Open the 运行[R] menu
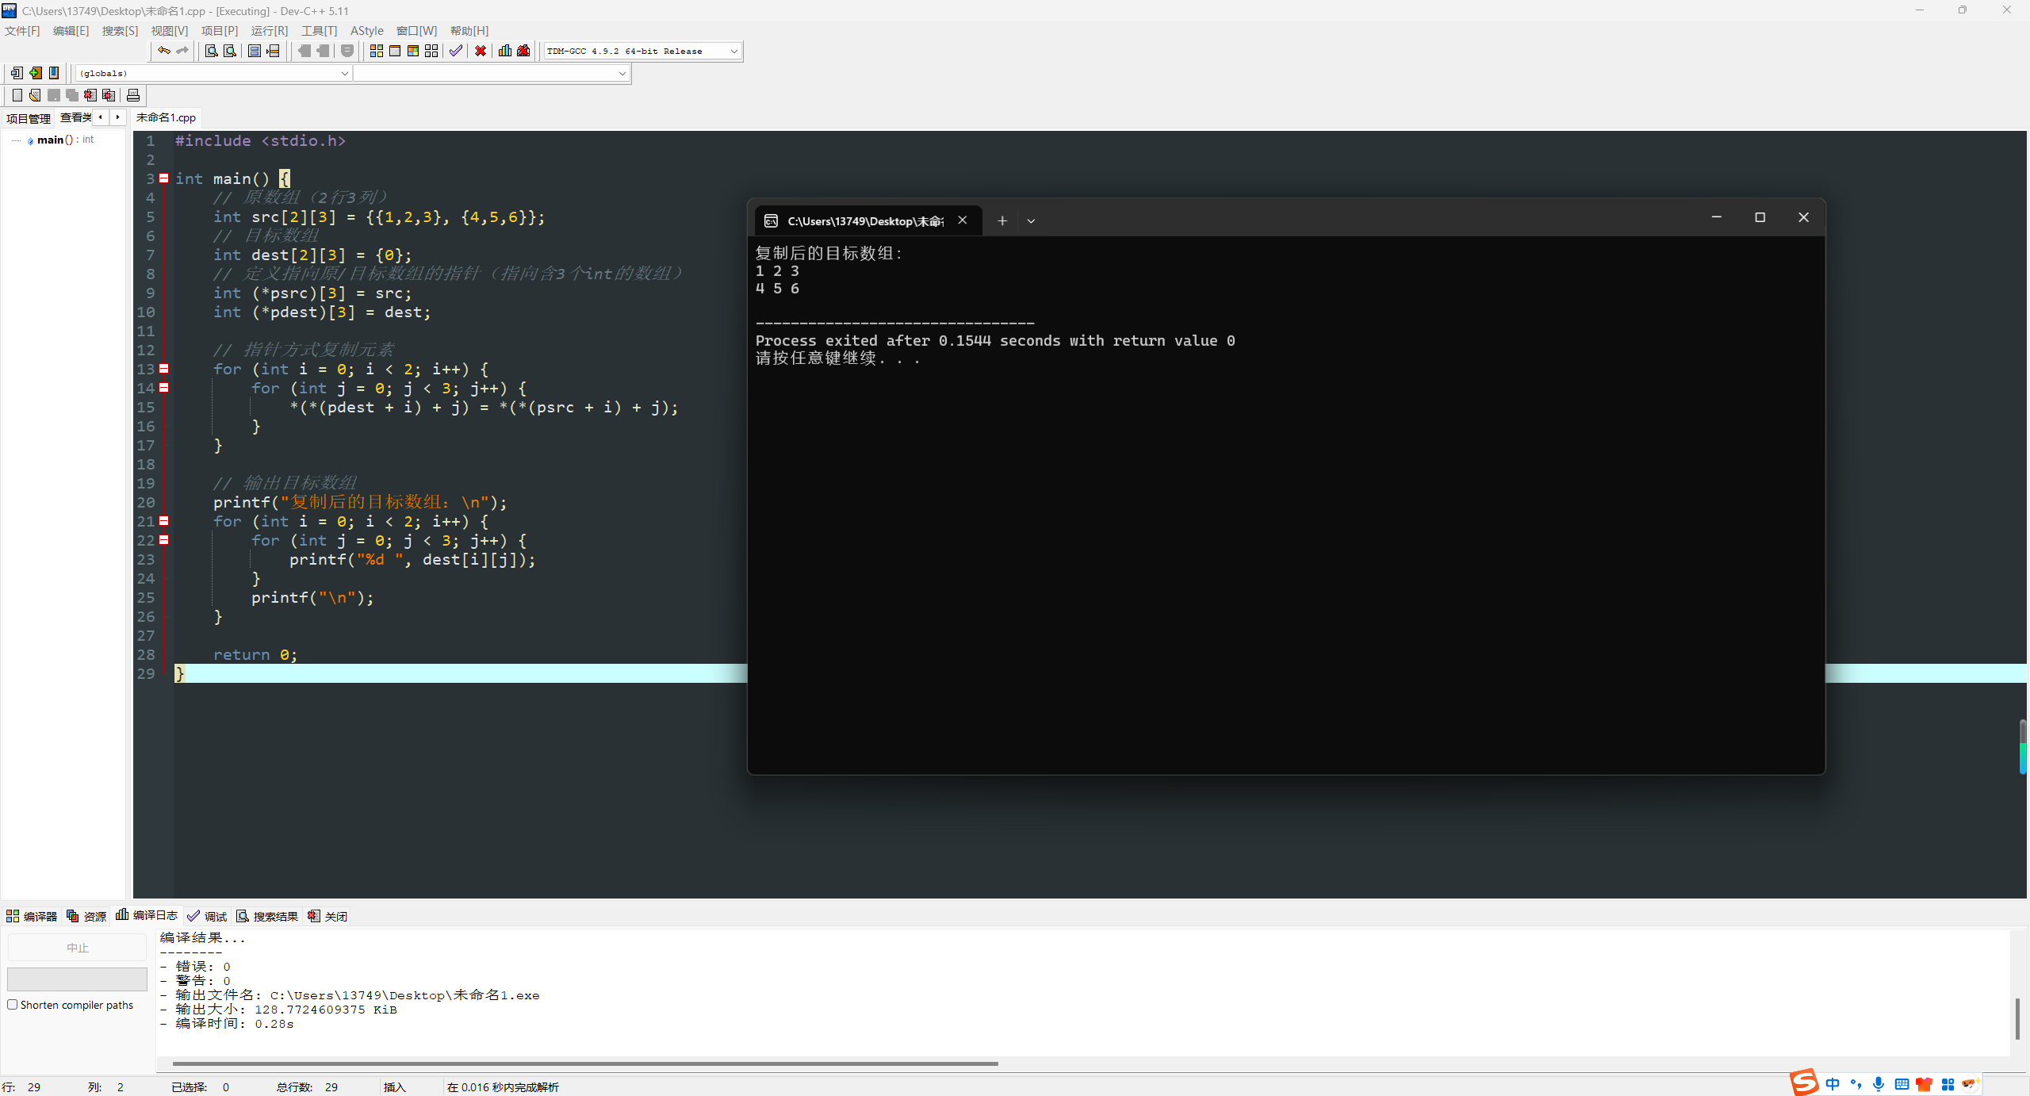This screenshot has width=2030, height=1096. pyautogui.click(x=269, y=31)
